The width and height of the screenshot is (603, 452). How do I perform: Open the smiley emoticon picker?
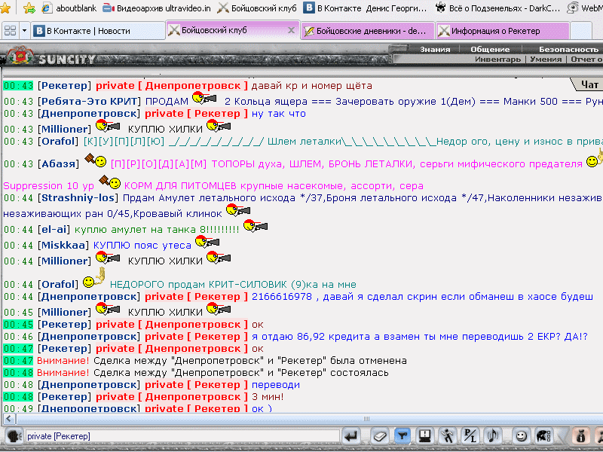[x=521, y=436]
